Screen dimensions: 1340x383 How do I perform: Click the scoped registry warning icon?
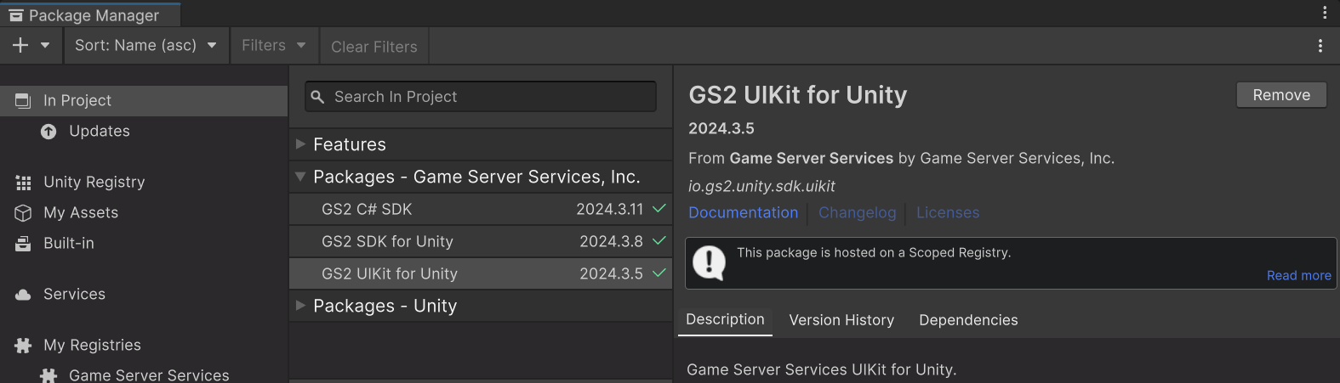tap(709, 262)
